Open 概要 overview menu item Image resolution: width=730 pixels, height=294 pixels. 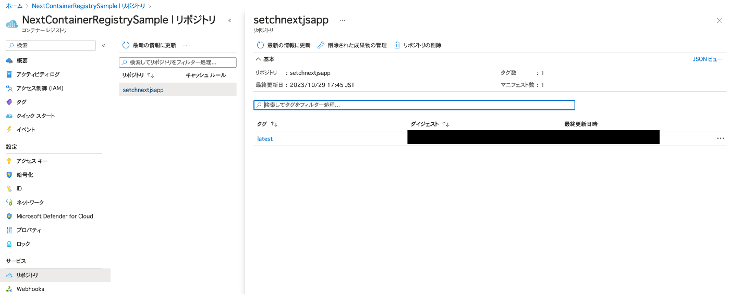click(x=22, y=61)
